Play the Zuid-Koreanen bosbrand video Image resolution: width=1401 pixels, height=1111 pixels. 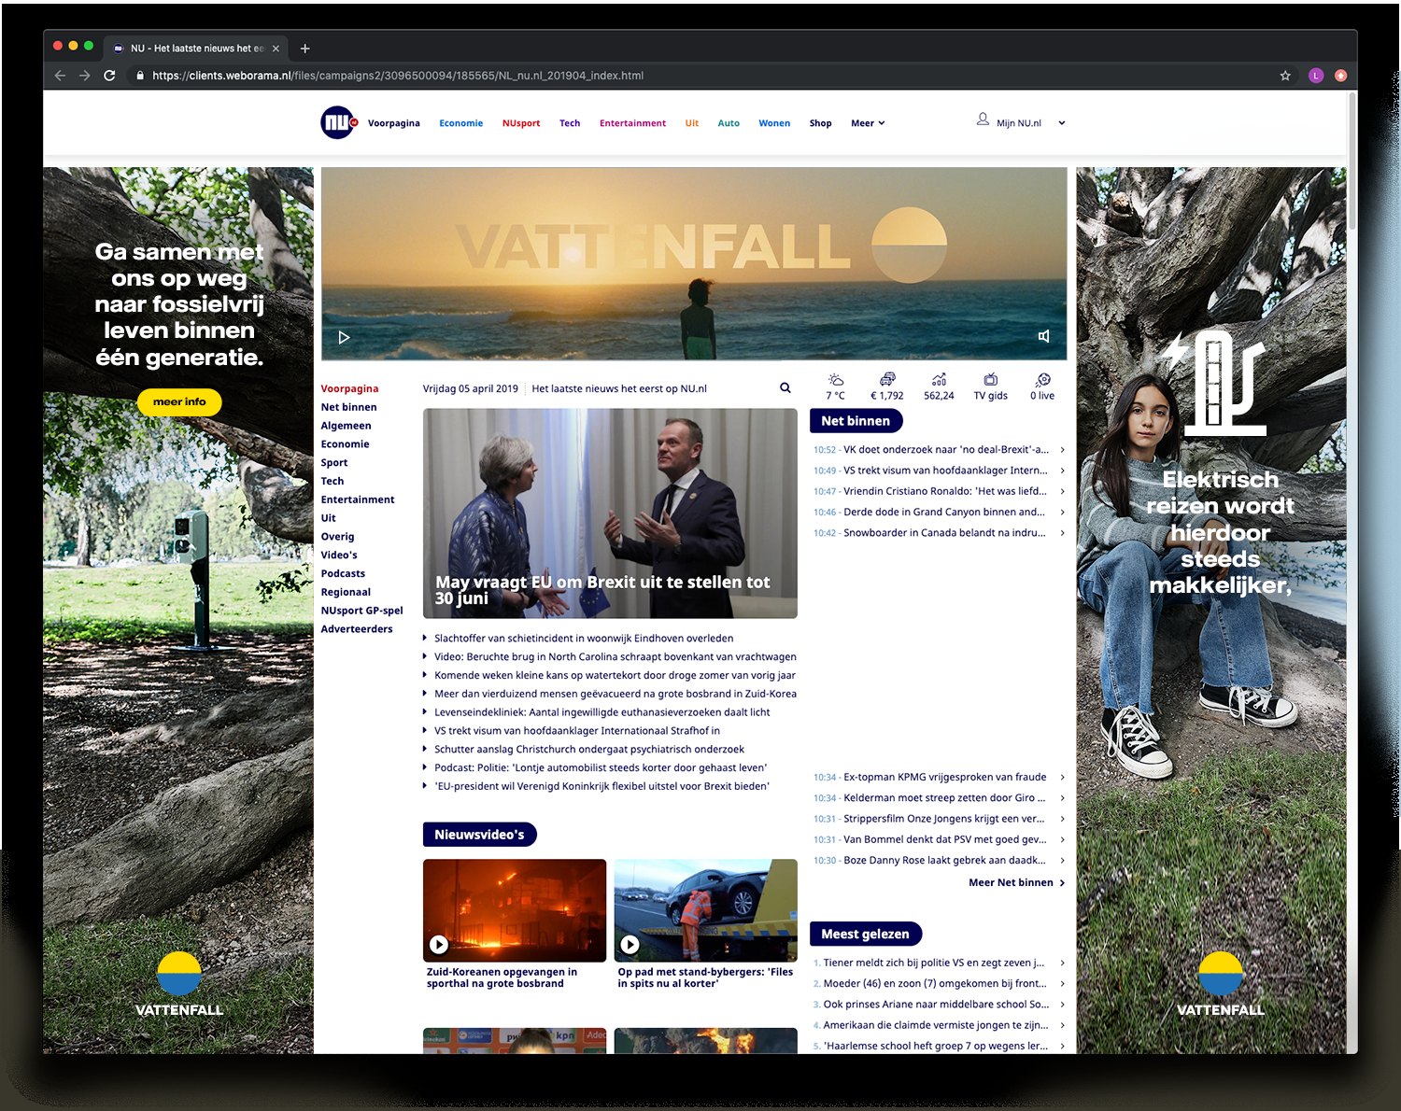pyautogui.click(x=438, y=945)
